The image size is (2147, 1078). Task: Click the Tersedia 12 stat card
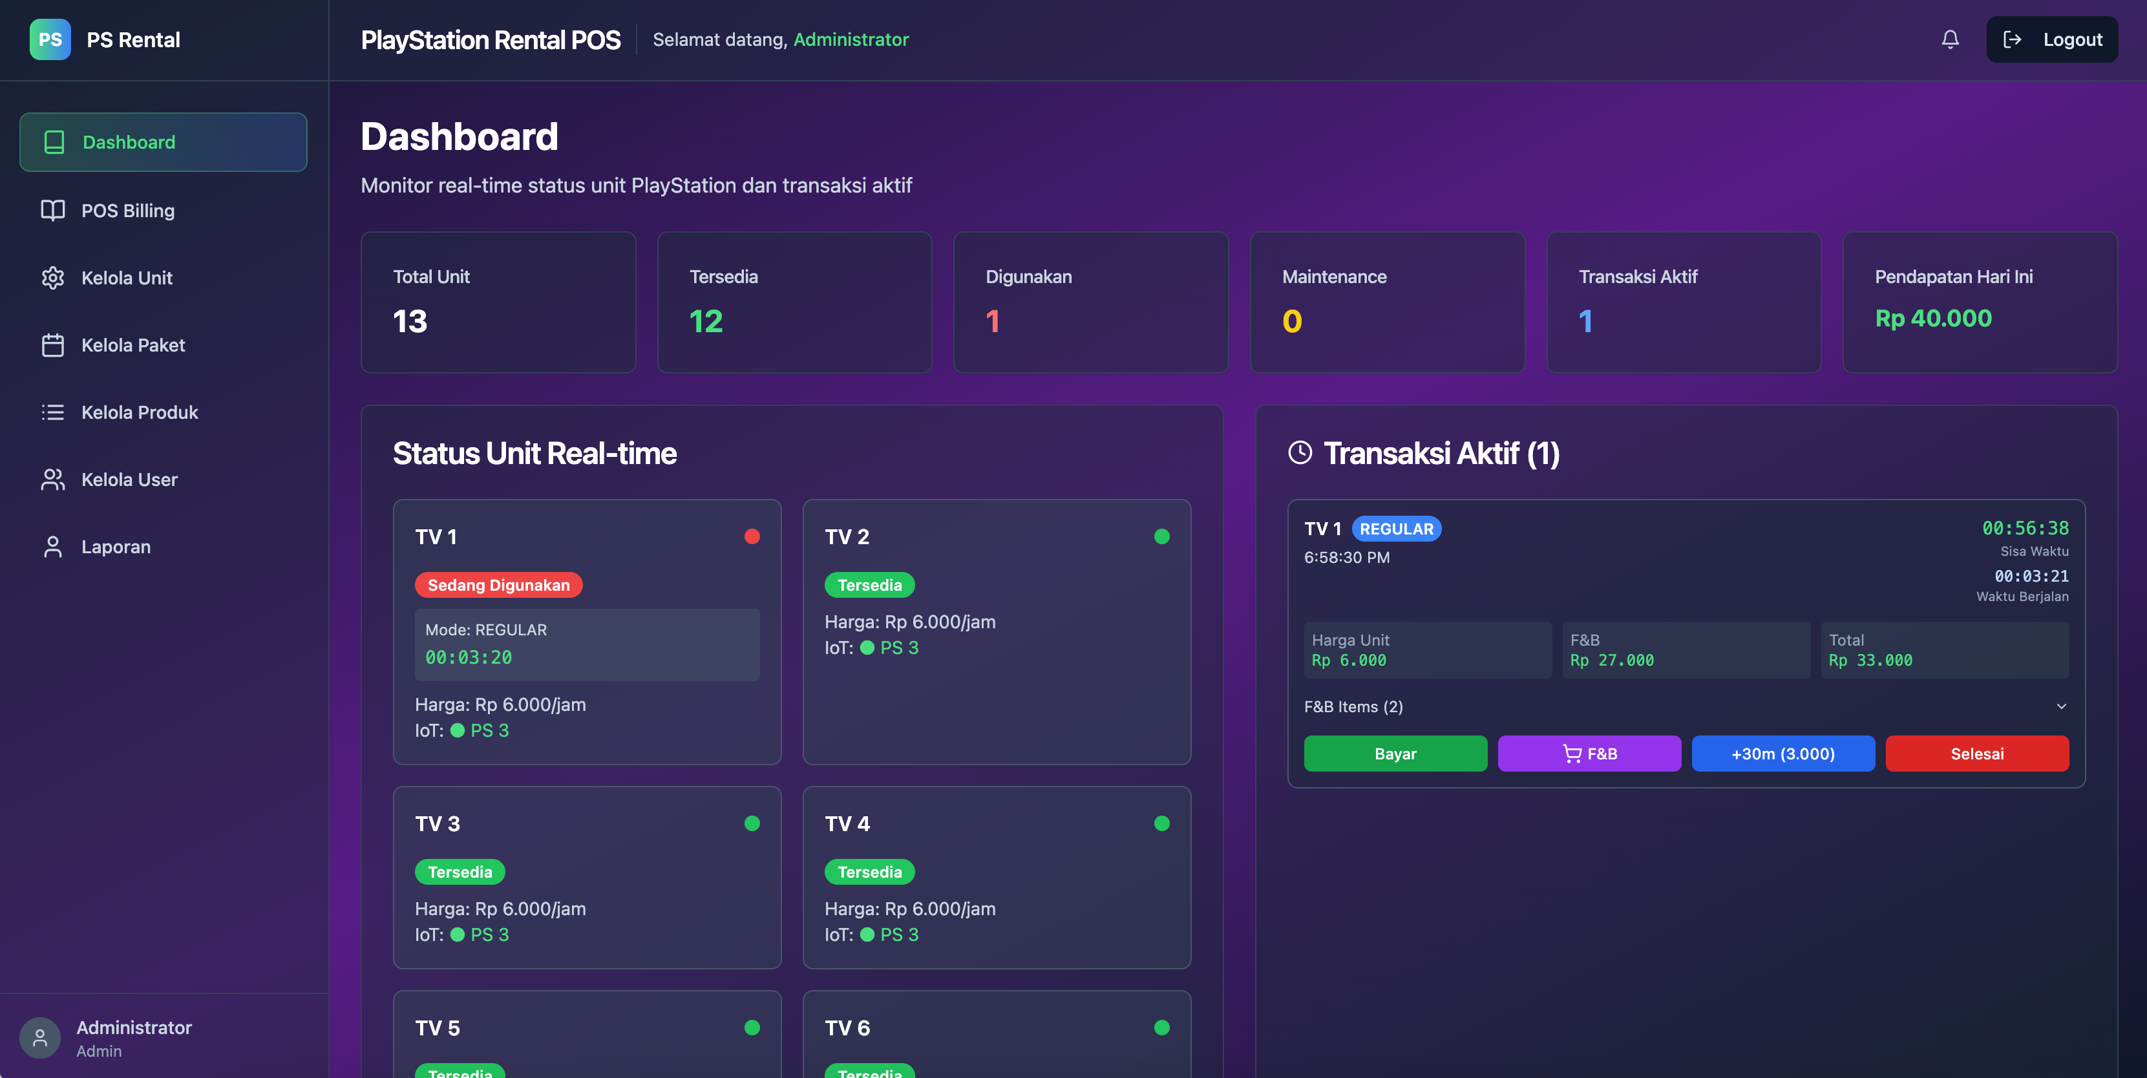click(794, 302)
